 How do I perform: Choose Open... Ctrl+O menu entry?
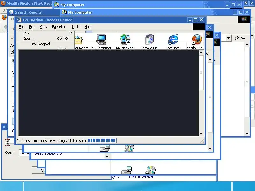[46, 39]
